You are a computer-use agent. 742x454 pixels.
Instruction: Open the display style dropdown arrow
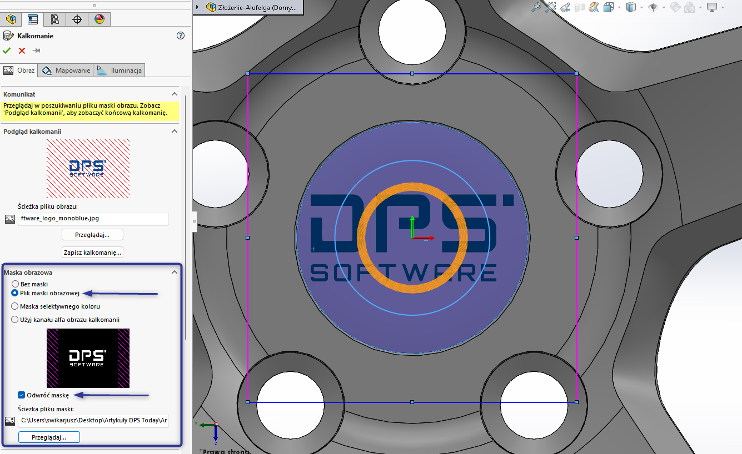641,7
